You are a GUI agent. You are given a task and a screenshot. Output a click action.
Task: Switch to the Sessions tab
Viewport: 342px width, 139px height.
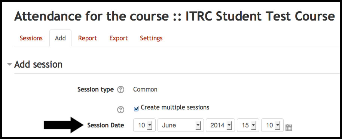coord(31,38)
